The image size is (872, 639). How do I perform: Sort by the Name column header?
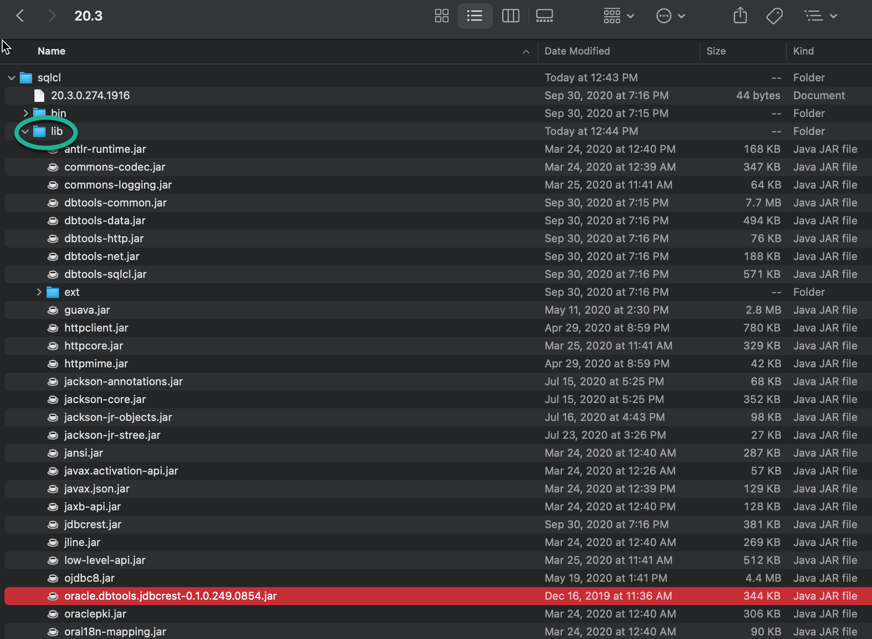click(51, 51)
